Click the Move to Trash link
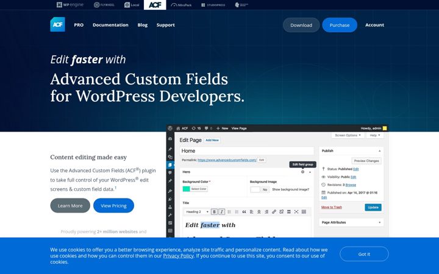439x274 pixels. (332, 207)
